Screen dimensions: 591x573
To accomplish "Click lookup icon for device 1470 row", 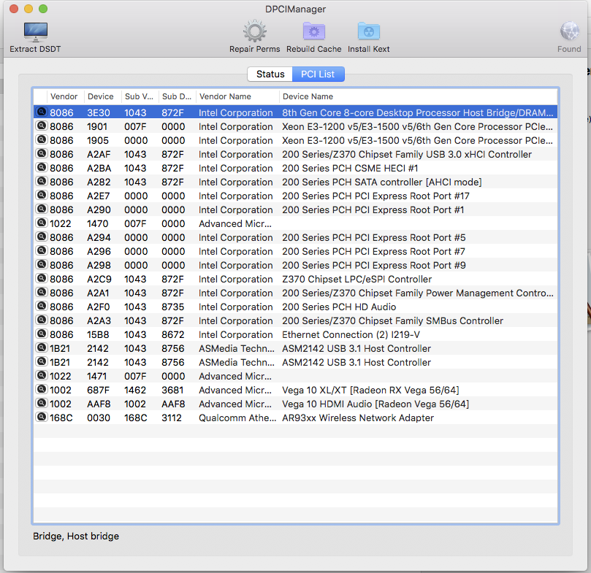I will click(41, 223).
